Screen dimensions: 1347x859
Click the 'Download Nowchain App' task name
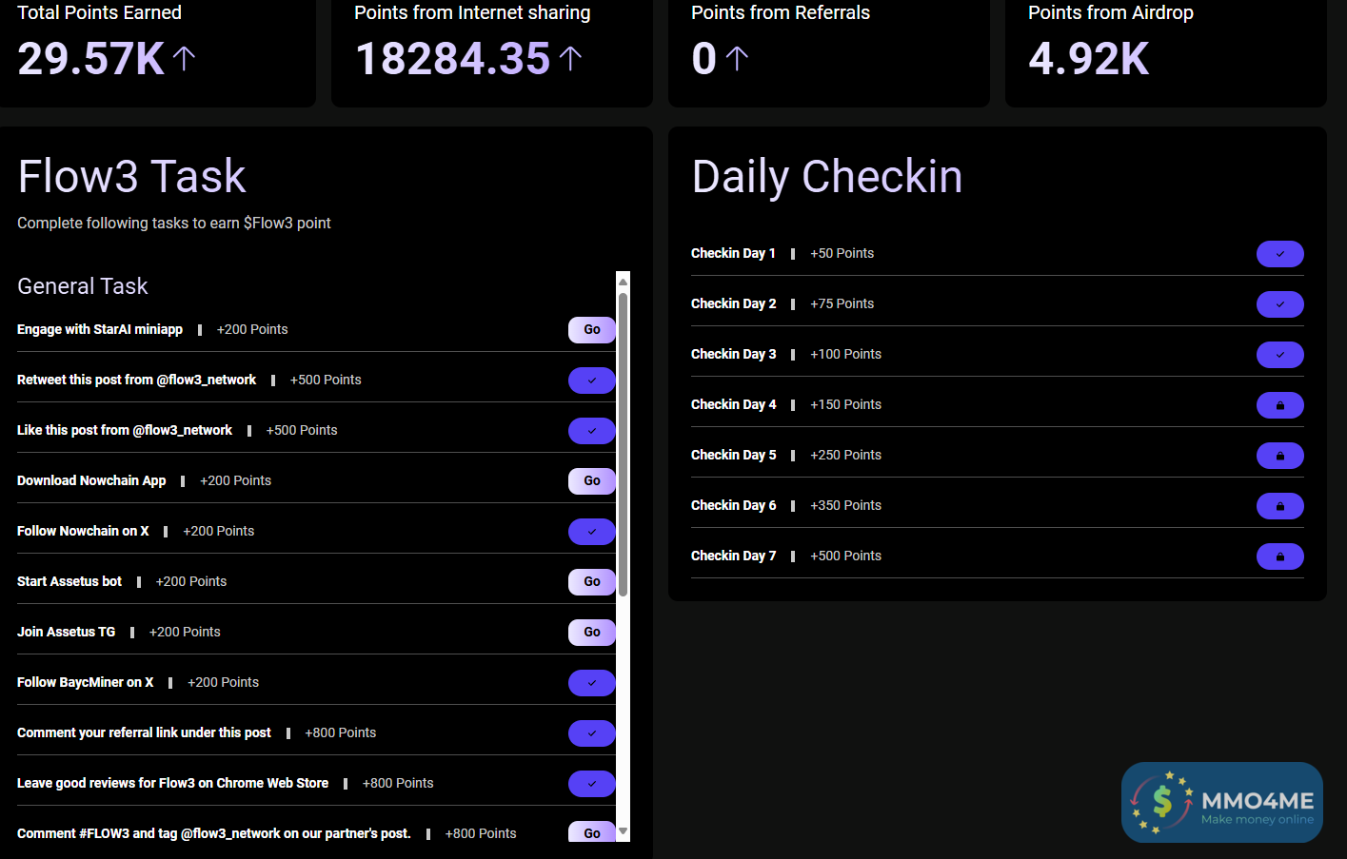(x=91, y=480)
